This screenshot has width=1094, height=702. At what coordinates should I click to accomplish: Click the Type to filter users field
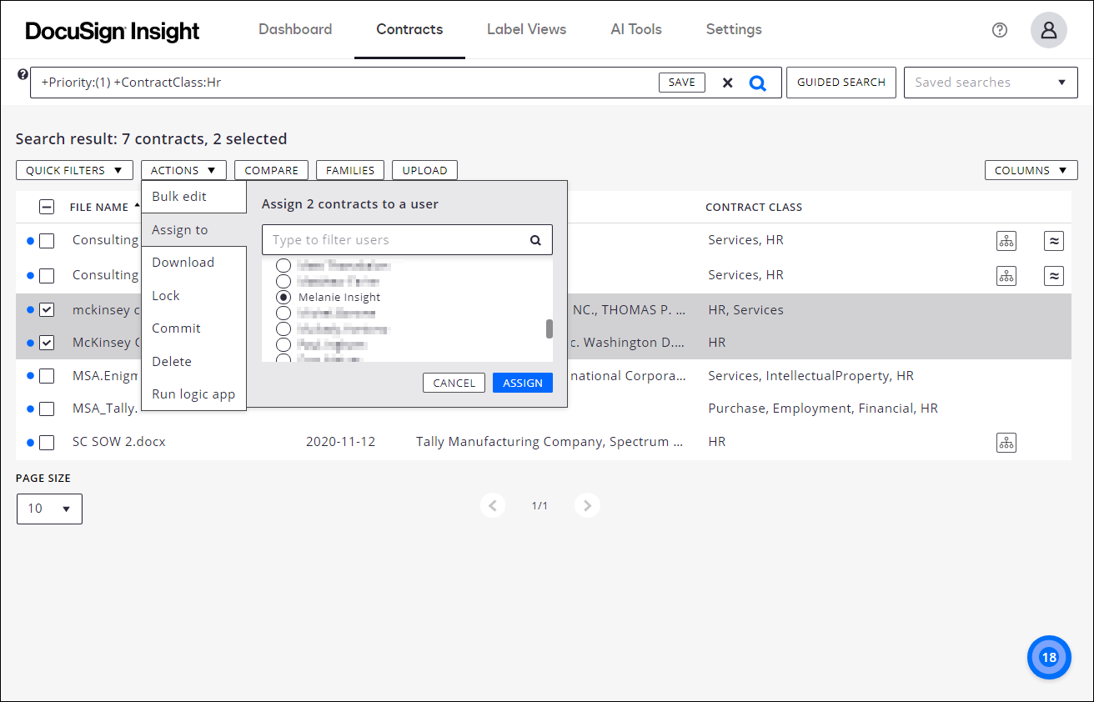(392, 239)
